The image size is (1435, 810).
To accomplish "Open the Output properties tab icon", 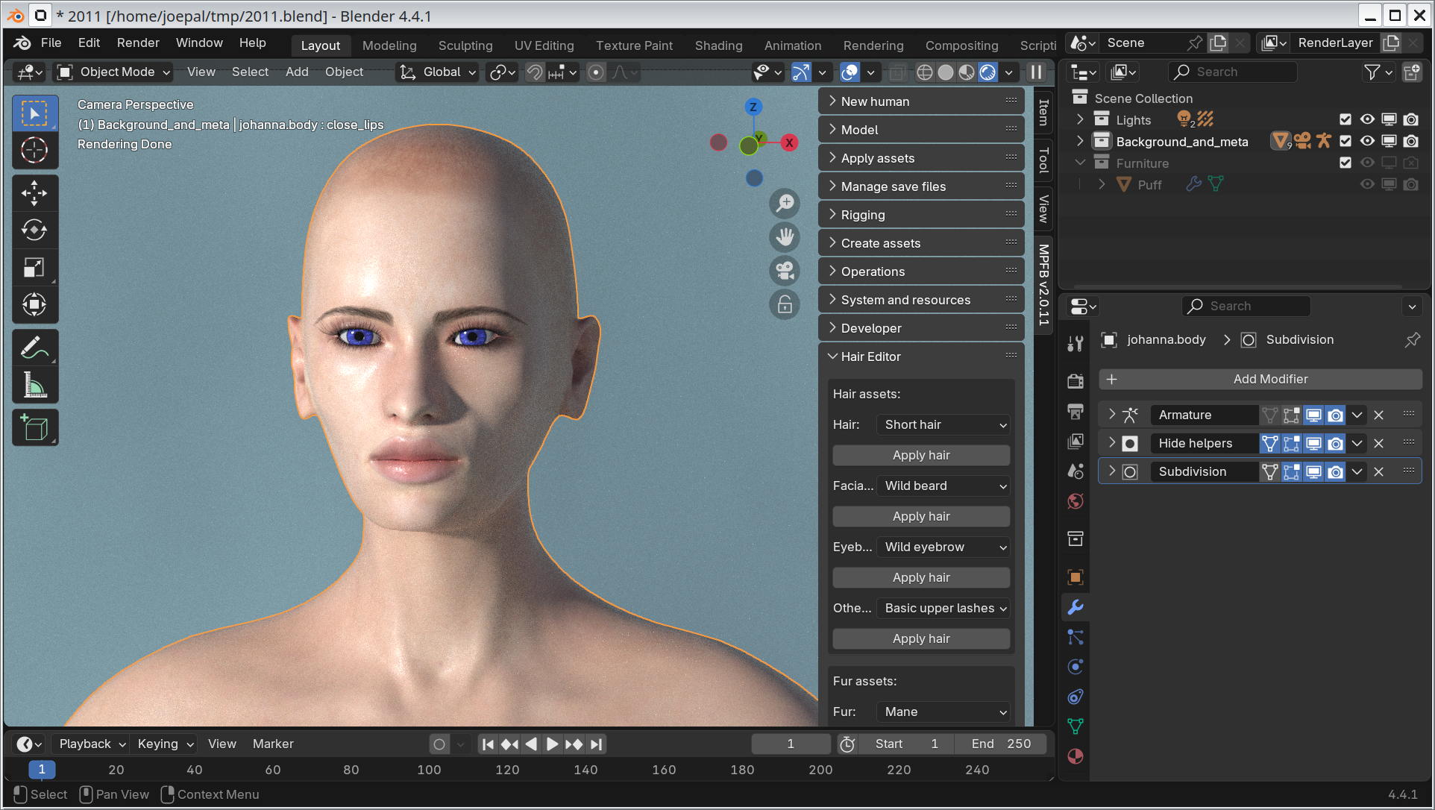I will pyautogui.click(x=1075, y=411).
